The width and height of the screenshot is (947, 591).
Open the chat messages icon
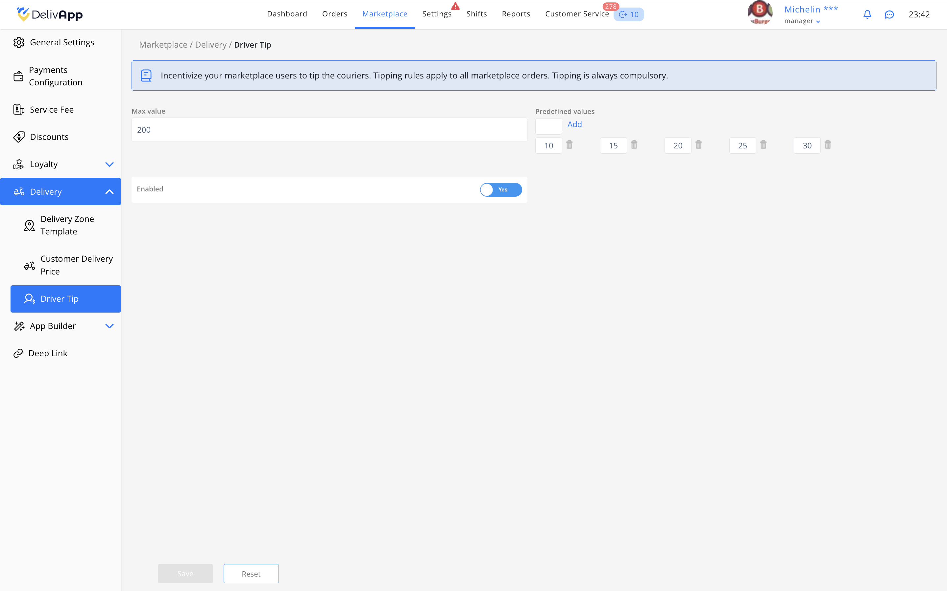click(889, 14)
